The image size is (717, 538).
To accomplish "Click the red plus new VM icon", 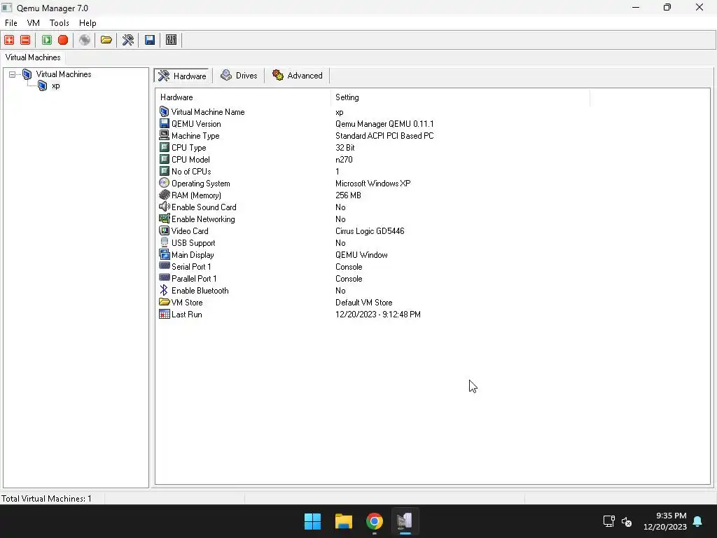I will [9, 40].
